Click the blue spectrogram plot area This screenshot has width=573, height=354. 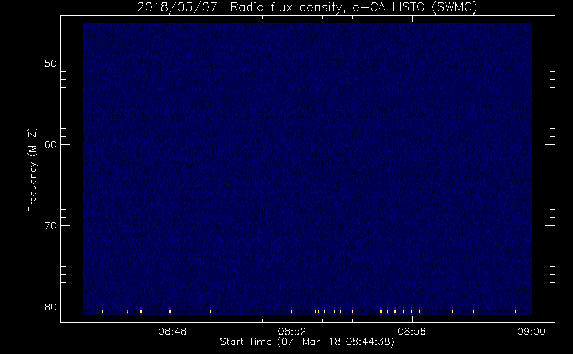(x=307, y=169)
